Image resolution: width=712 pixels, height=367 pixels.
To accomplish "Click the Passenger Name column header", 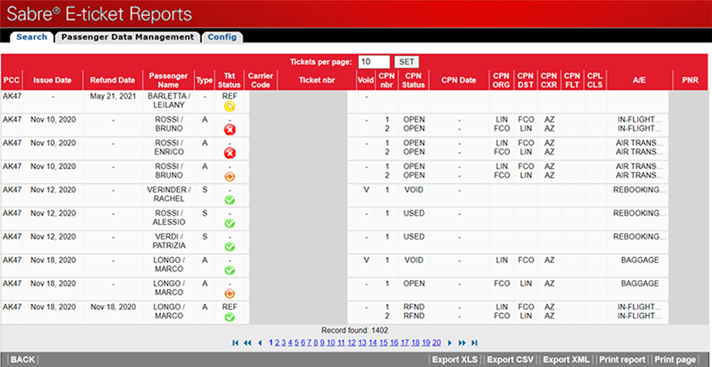I will click(168, 80).
